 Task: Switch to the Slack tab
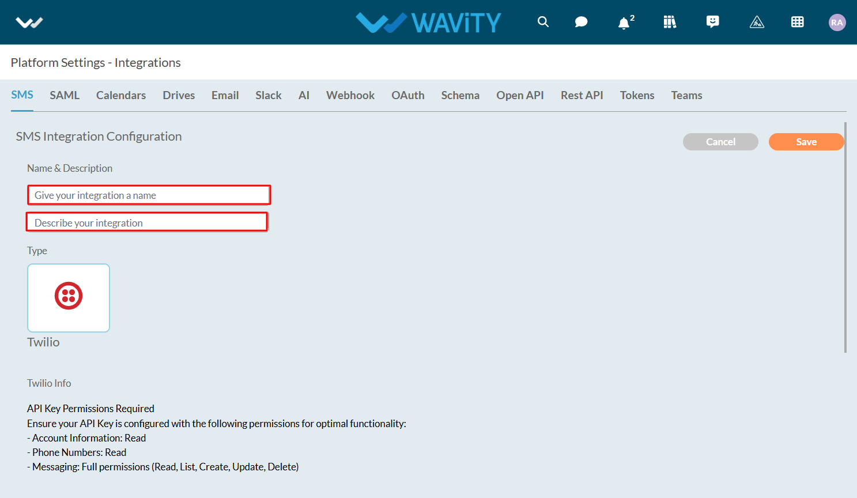(269, 95)
